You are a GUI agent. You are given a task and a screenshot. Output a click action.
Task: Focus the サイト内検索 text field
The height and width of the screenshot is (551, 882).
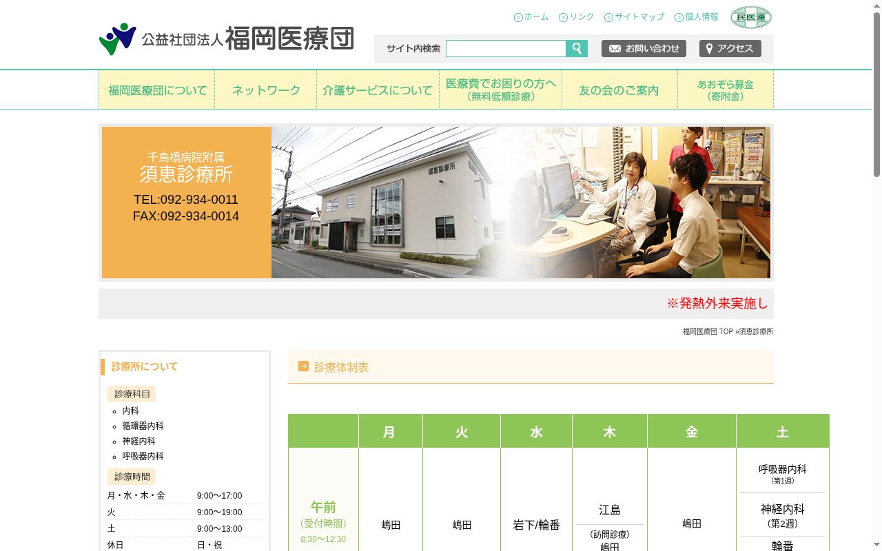pyautogui.click(x=506, y=48)
